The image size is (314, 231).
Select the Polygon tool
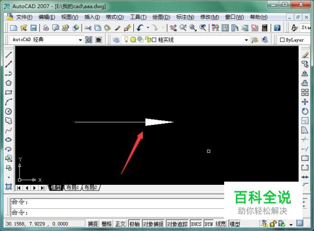click(x=9, y=83)
